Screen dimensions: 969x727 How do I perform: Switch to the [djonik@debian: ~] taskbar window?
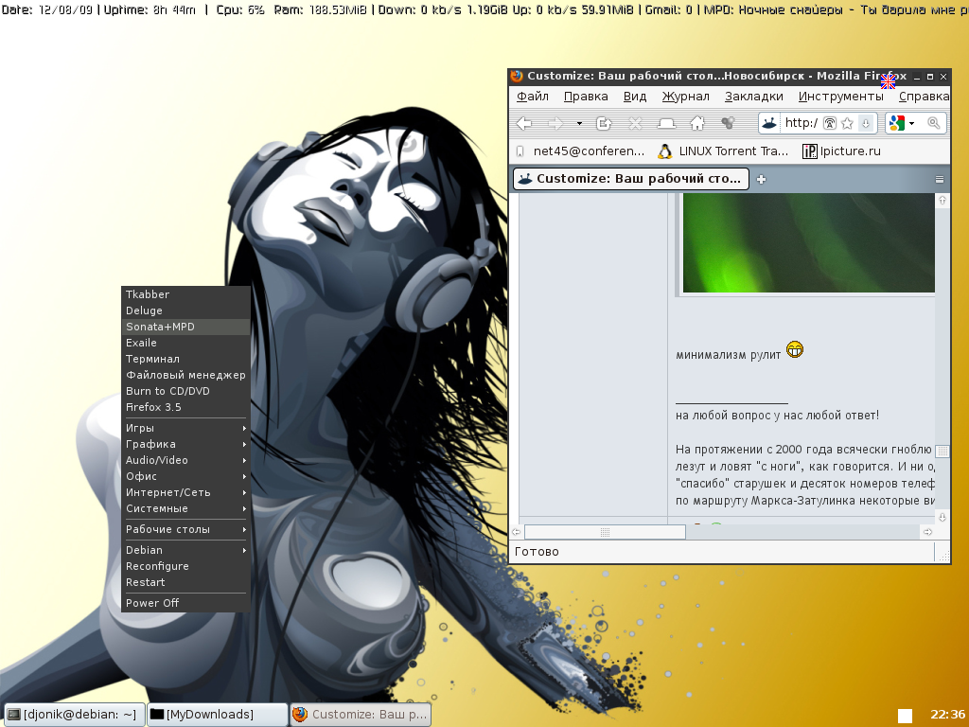[x=73, y=715]
